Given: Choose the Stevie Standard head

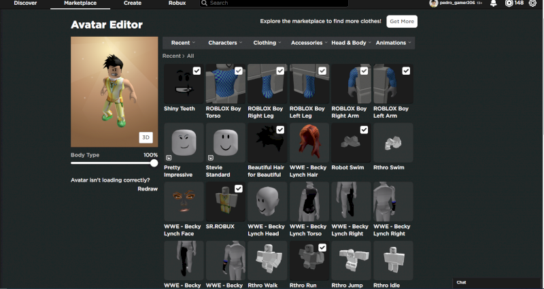Looking at the screenshot, I should coord(225,142).
